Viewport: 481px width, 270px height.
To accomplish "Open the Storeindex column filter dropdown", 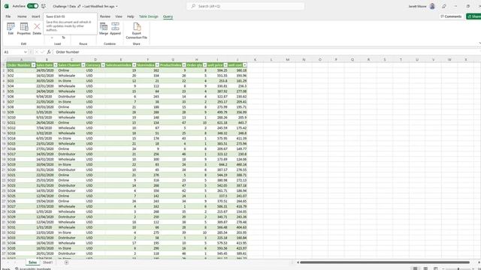I will [157, 65].
